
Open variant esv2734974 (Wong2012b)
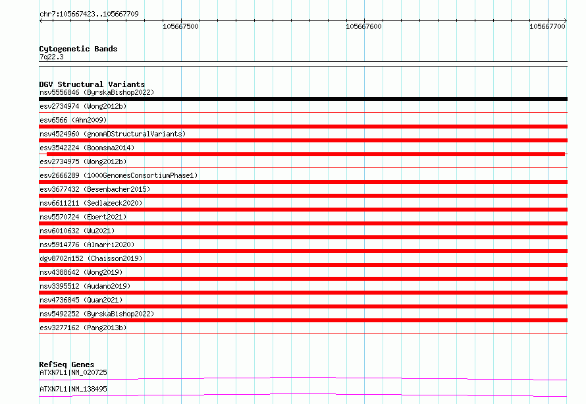pyautogui.click(x=83, y=106)
